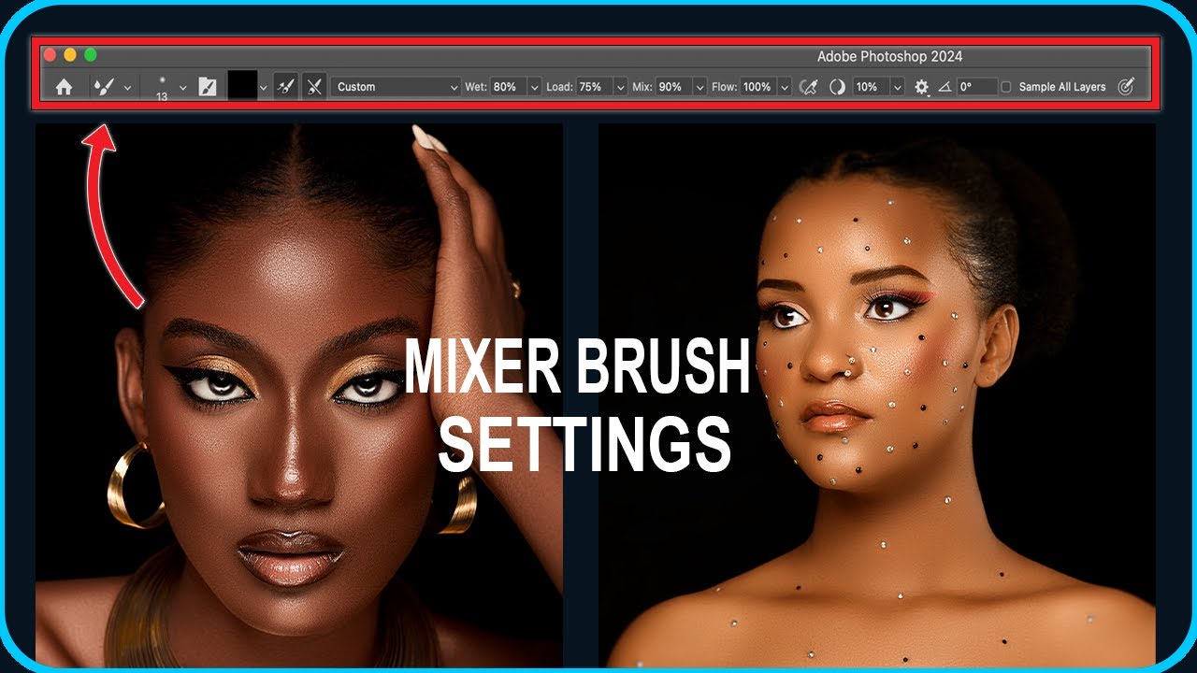The image size is (1197, 673).
Task: Enable airbrush-style build-up effects
Action: [x=809, y=87]
